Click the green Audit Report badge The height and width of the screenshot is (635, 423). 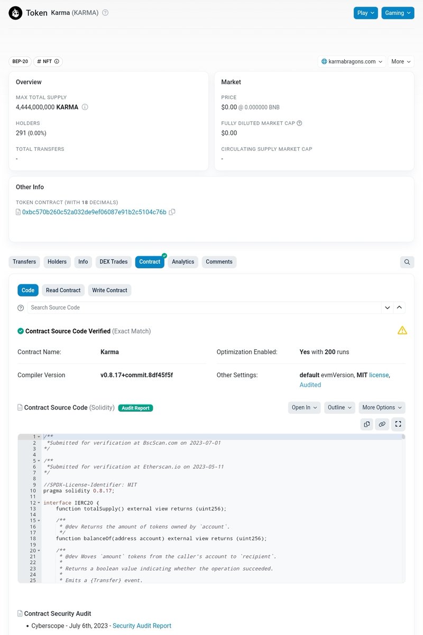click(x=135, y=408)
